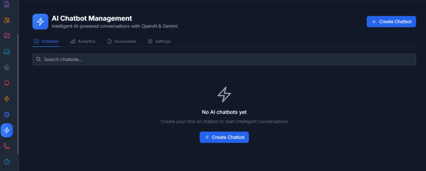Screen dimensions: 426x171
Task: Click the pink chat bubbles sidebar icon
Action: tap(7, 36)
